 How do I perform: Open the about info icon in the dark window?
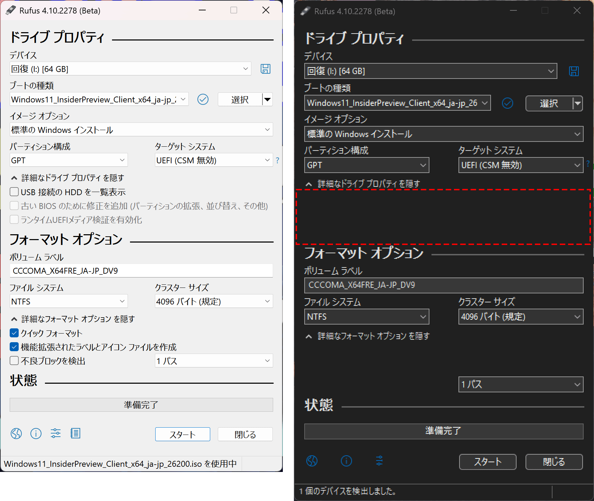point(346,461)
